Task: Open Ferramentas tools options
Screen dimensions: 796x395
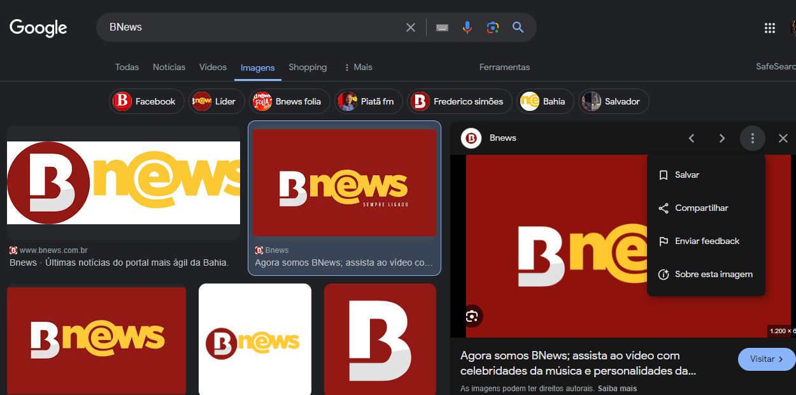Action: point(504,67)
